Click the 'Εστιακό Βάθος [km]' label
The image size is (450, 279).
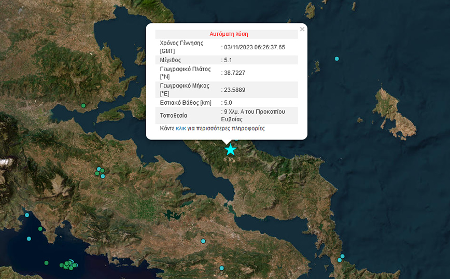186,103
